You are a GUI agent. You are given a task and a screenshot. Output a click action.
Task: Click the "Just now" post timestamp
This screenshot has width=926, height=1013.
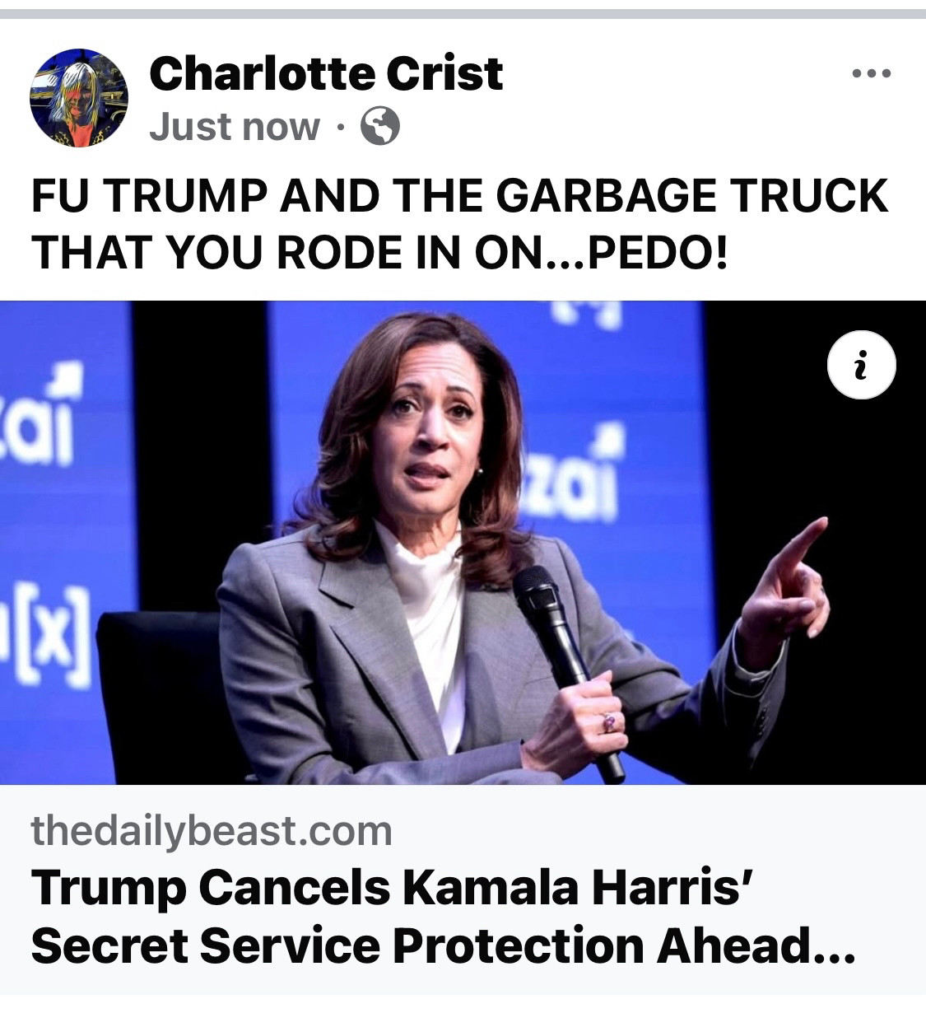tap(235, 127)
